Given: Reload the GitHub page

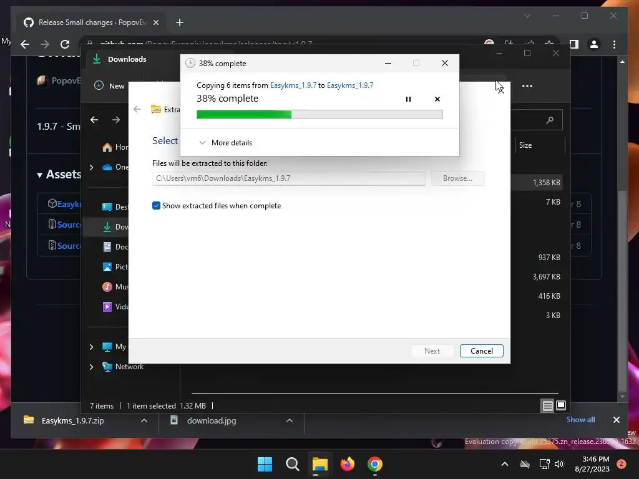Looking at the screenshot, I should tap(65, 44).
